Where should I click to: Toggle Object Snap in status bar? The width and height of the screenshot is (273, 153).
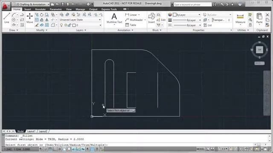64,149
